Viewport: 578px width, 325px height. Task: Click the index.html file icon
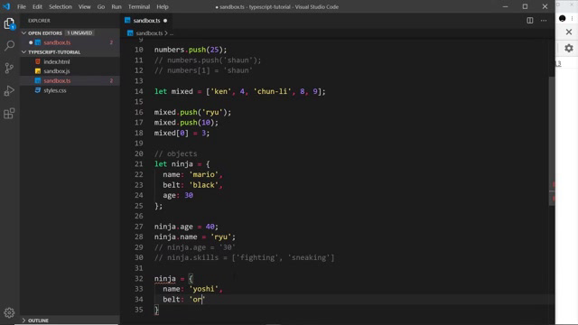point(38,61)
